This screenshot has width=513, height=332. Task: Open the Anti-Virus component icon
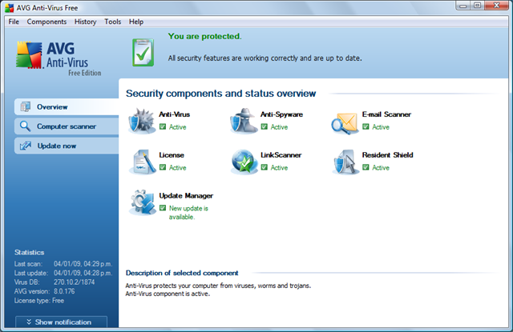[x=142, y=121]
